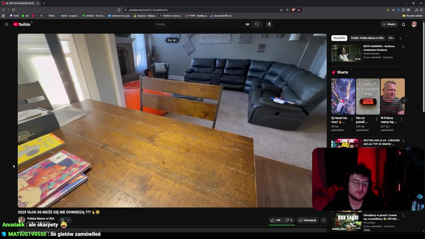Open the Polska Mama w USA channel avatar

tap(22, 220)
